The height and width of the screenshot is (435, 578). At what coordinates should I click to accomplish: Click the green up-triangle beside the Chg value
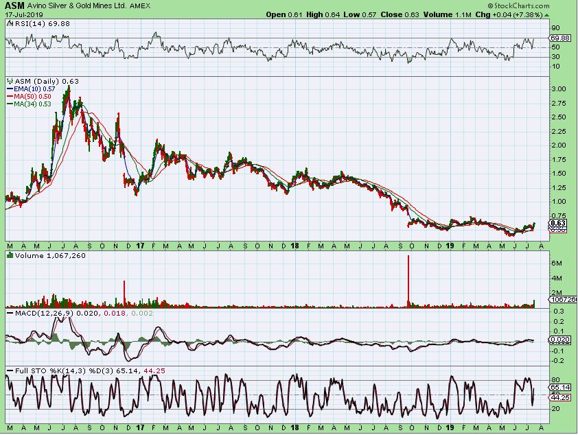point(546,15)
